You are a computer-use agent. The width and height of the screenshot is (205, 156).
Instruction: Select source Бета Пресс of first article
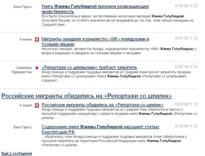[23, 7]
